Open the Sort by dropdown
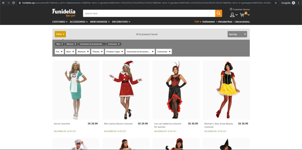Screen dimensions: 302x150 tap(237, 34)
